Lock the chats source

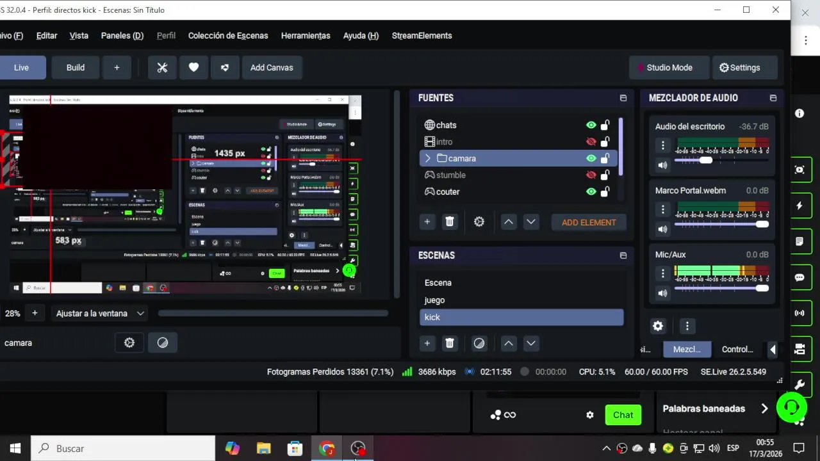[x=605, y=125]
